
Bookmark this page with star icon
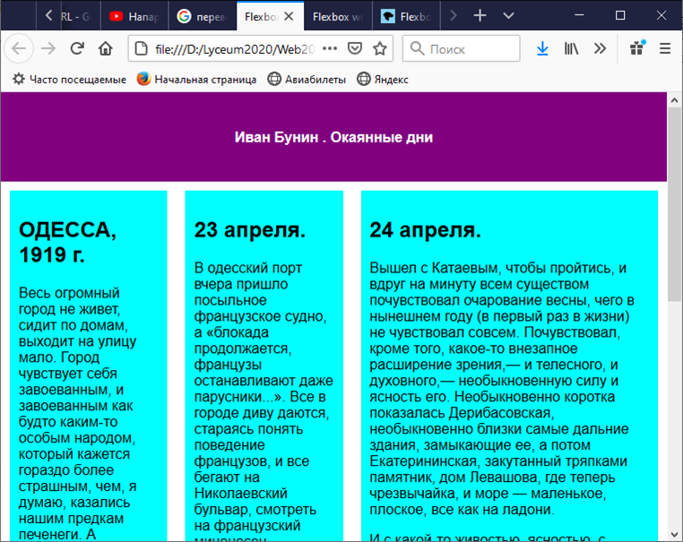point(380,48)
